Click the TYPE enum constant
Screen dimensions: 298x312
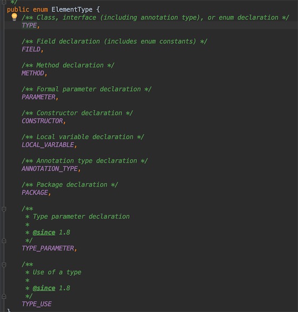(29, 25)
